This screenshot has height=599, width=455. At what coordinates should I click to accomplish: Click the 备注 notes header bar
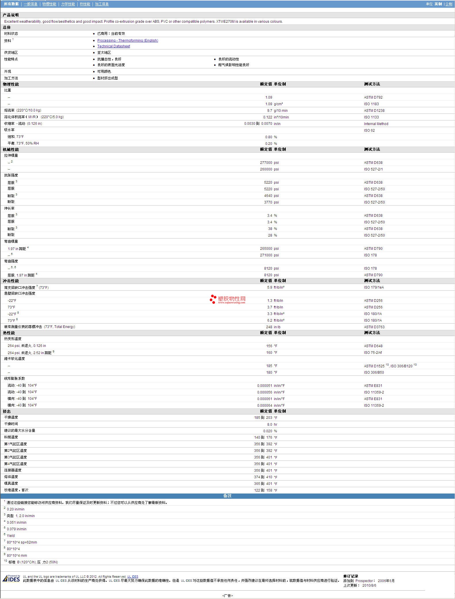[x=227, y=496]
